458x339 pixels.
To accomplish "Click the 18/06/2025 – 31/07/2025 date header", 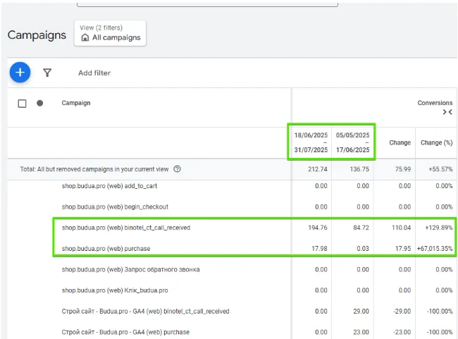I will pos(311,142).
